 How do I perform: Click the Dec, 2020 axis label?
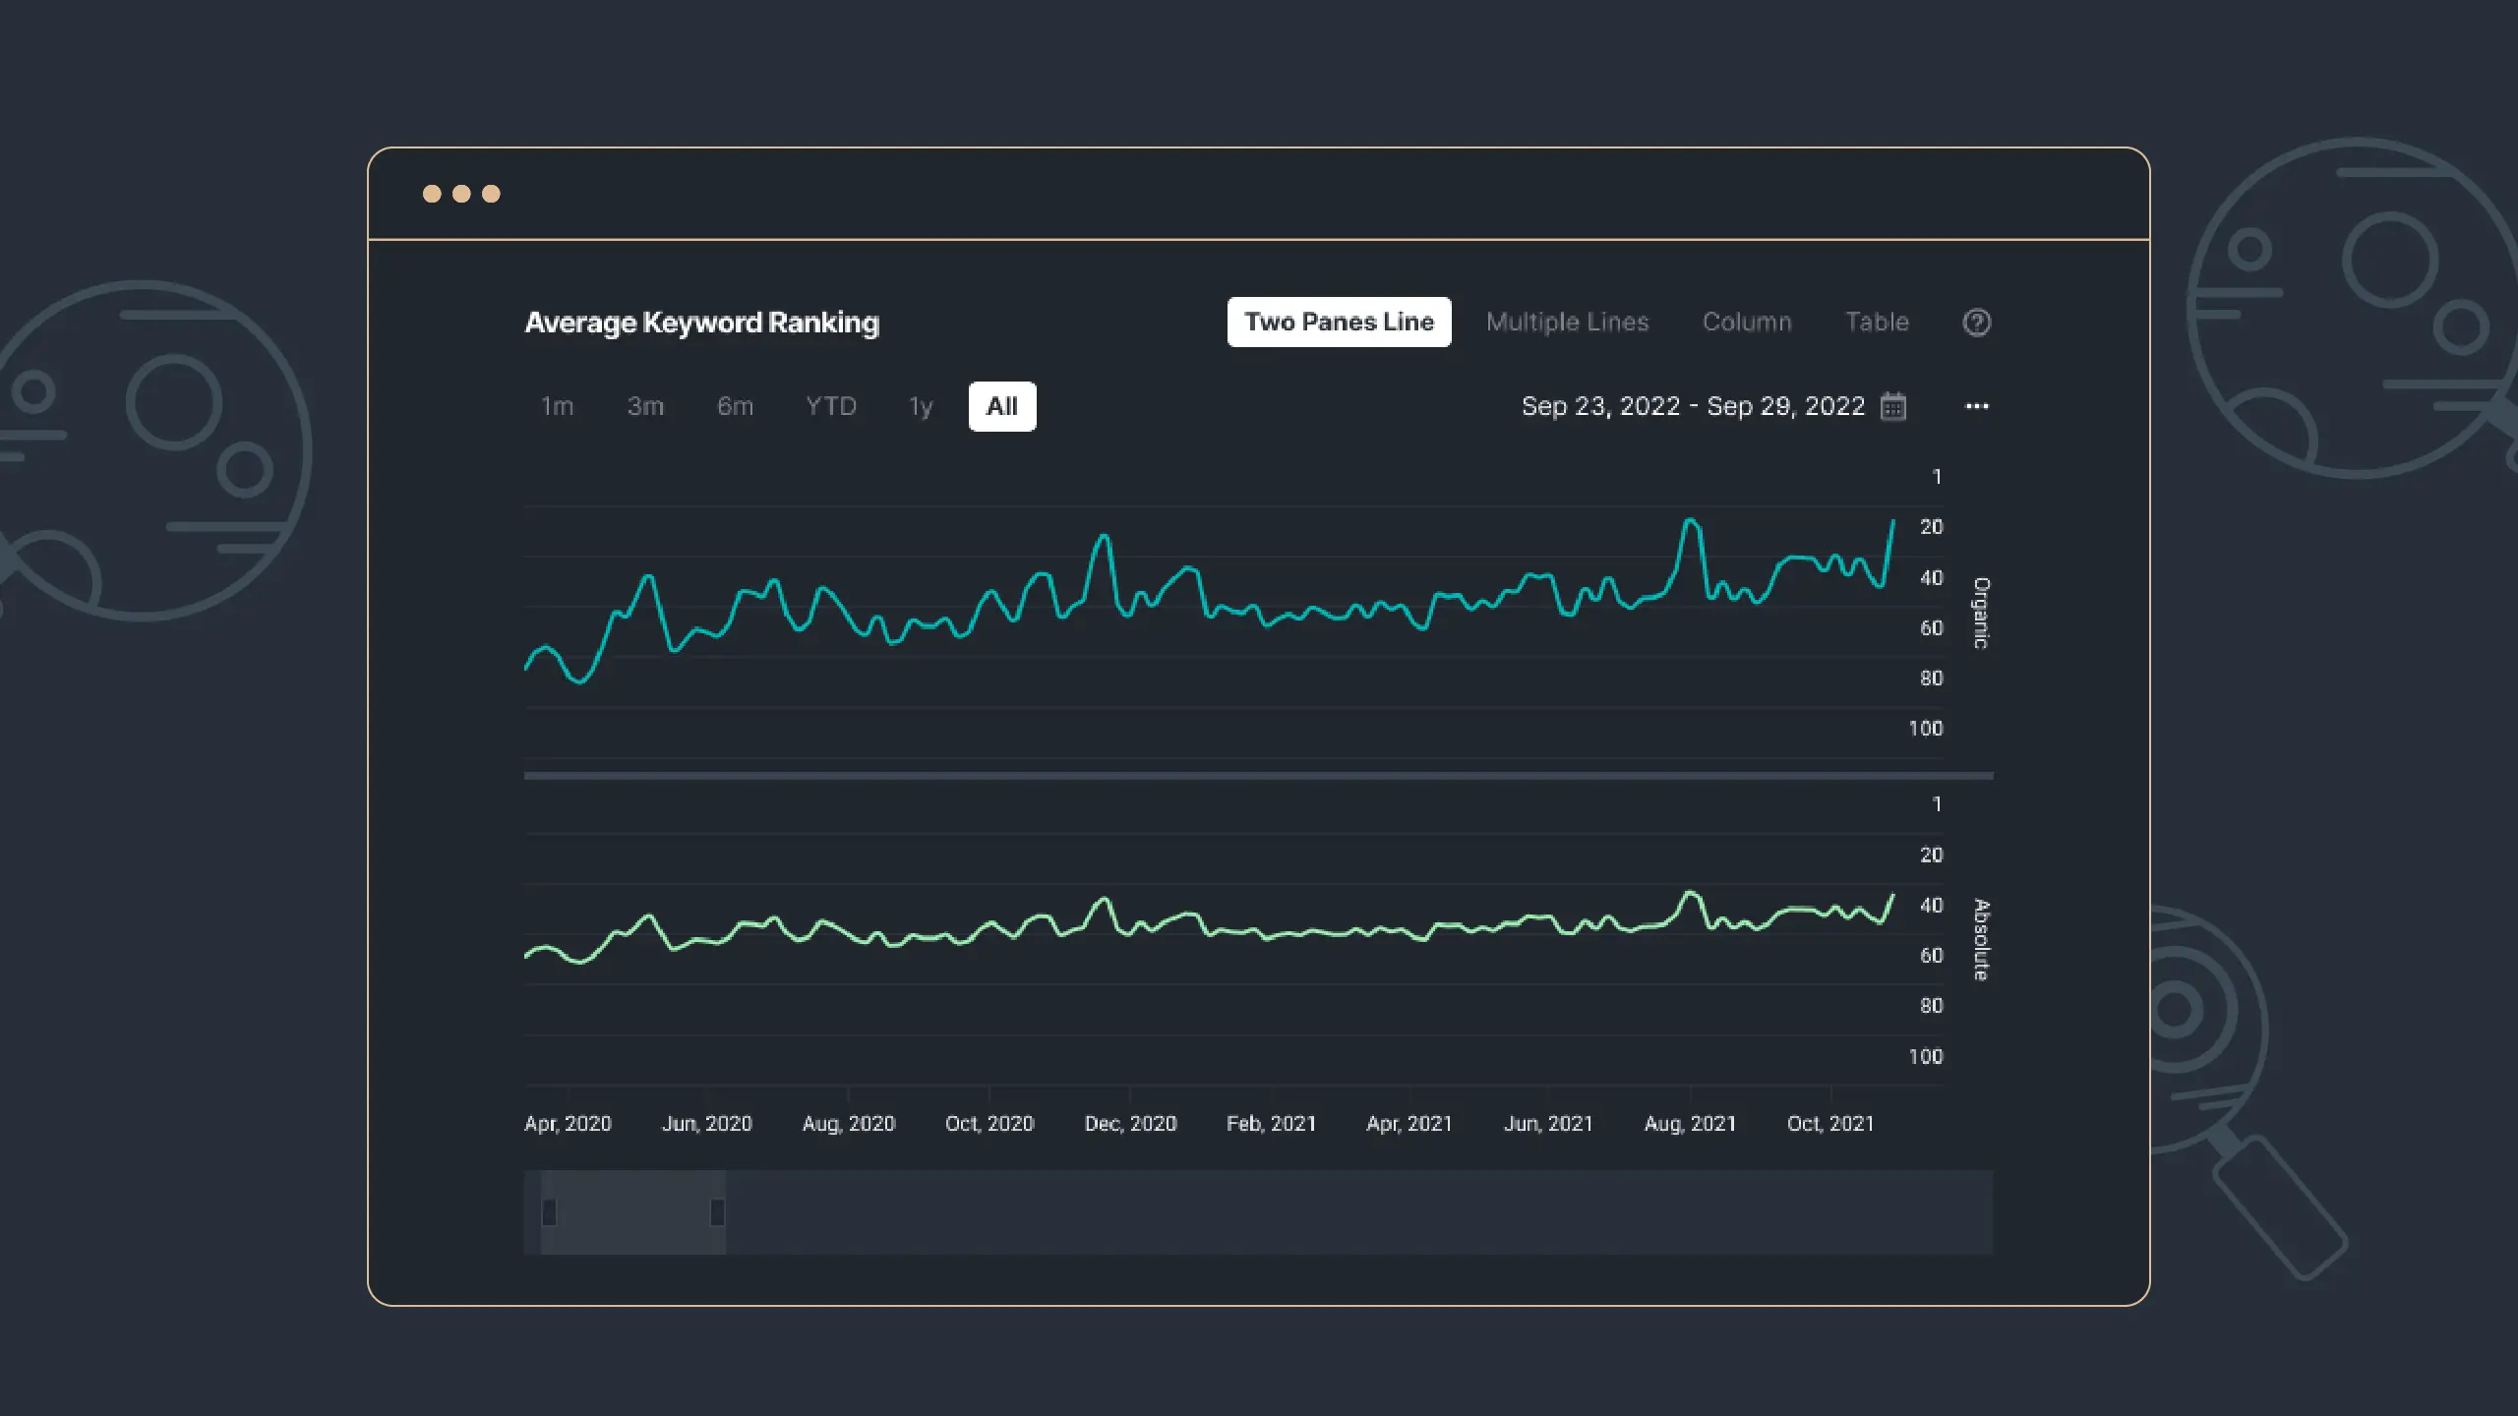[x=1130, y=1123]
